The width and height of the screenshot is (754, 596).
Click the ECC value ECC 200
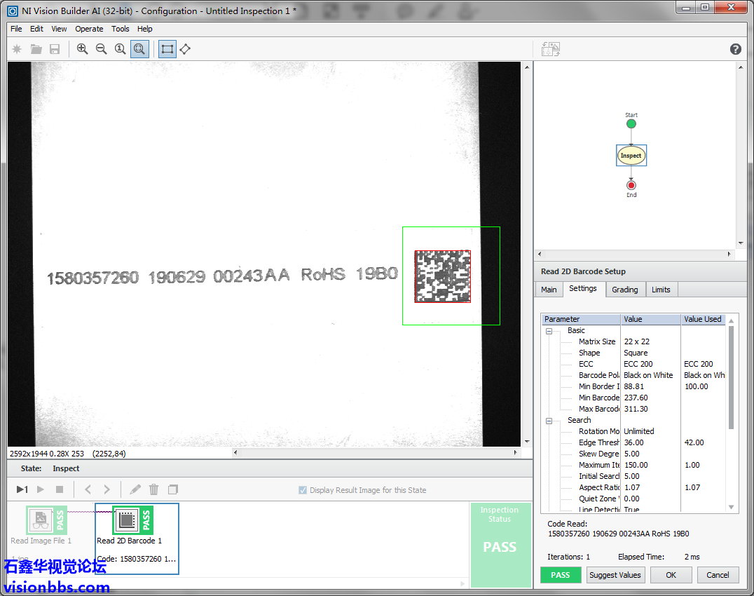[x=638, y=364]
